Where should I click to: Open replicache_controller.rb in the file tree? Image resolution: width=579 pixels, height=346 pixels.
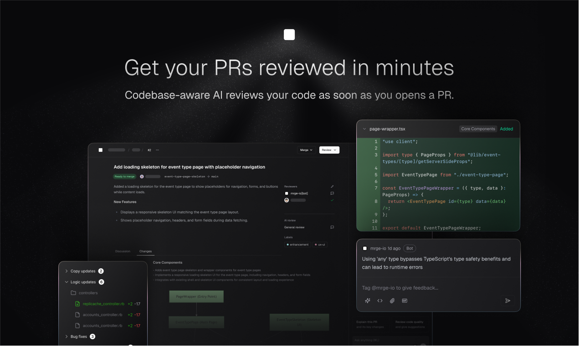103,304
